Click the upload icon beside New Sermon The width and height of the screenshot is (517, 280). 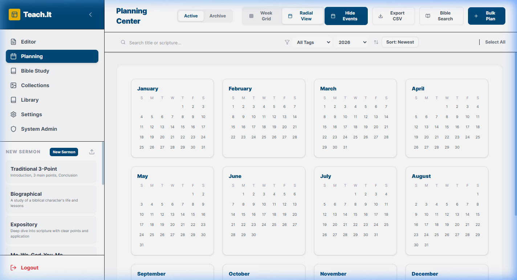coord(91,152)
